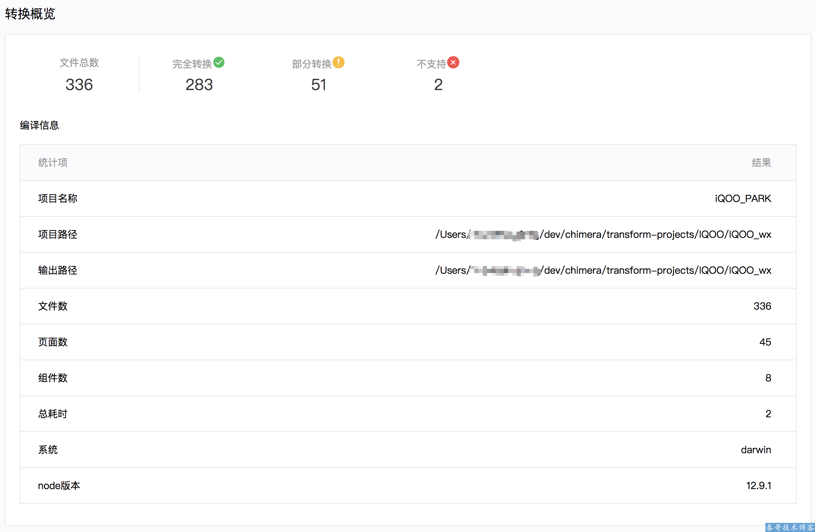Click the node版本 row label

(59, 486)
